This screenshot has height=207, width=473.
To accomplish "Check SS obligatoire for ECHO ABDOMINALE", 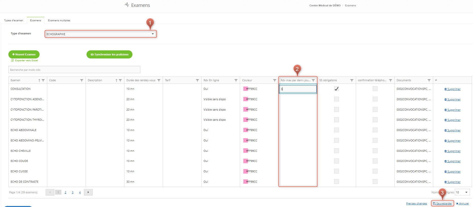I will coord(336,130).
